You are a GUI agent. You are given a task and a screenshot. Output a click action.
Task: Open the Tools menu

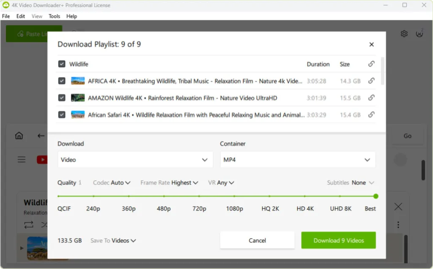pos(54,16)
